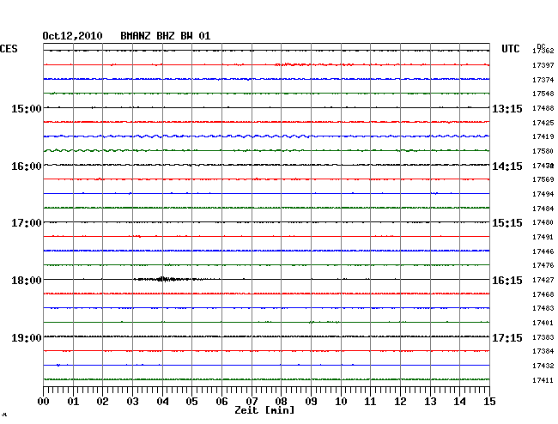The width and height of the screenshot is (558, 424).
Task: Select the DC offset value 17425
Action: click(x=543, y=123)
